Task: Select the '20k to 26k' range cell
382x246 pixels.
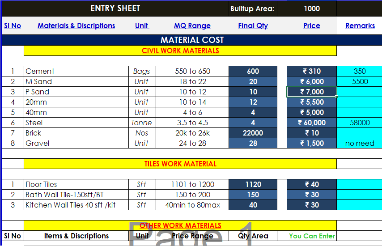Action: click(x=192, y=133)
